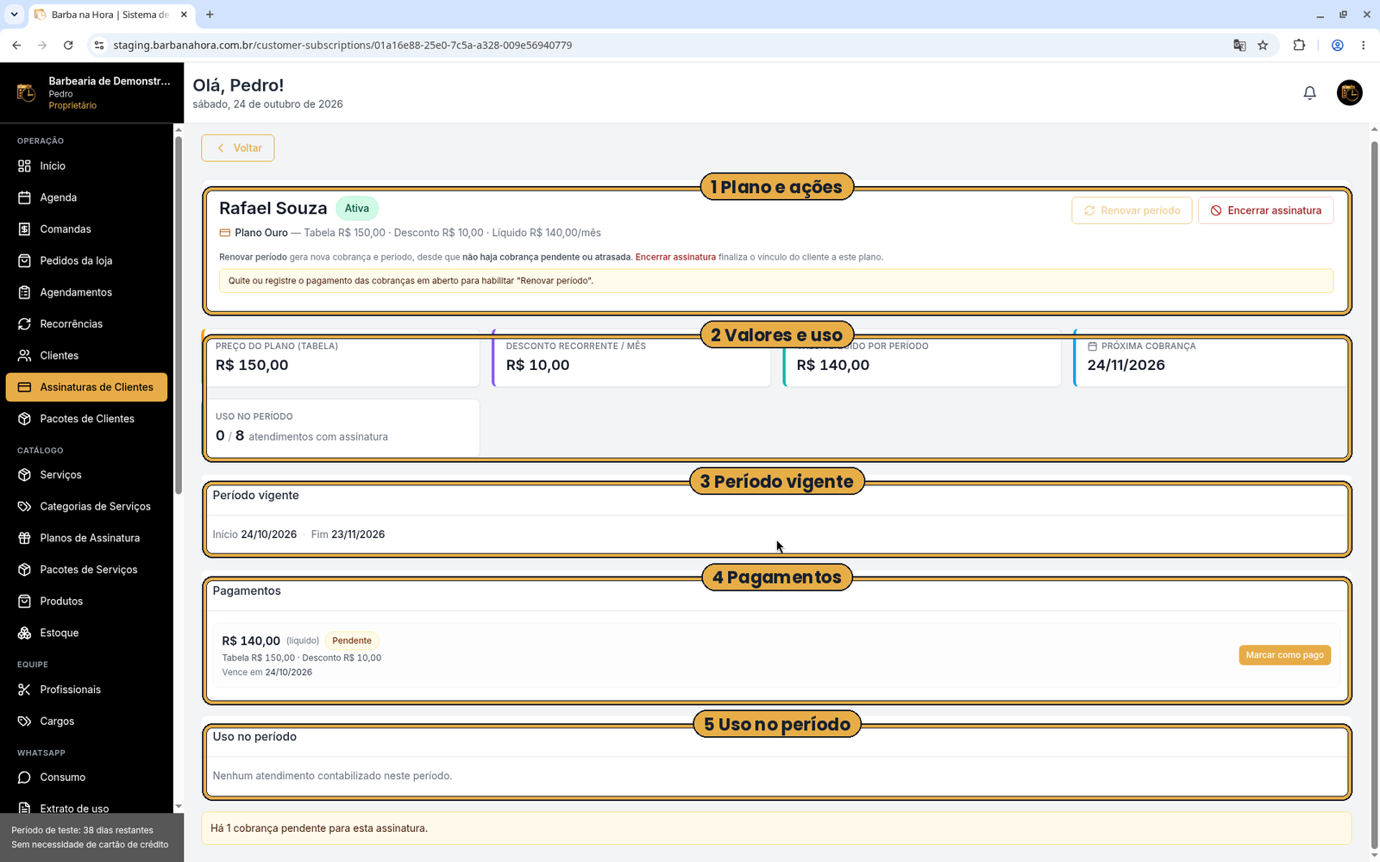
Task: Click the Pedidos da loja bag icon
Action: tap(24, 260)
